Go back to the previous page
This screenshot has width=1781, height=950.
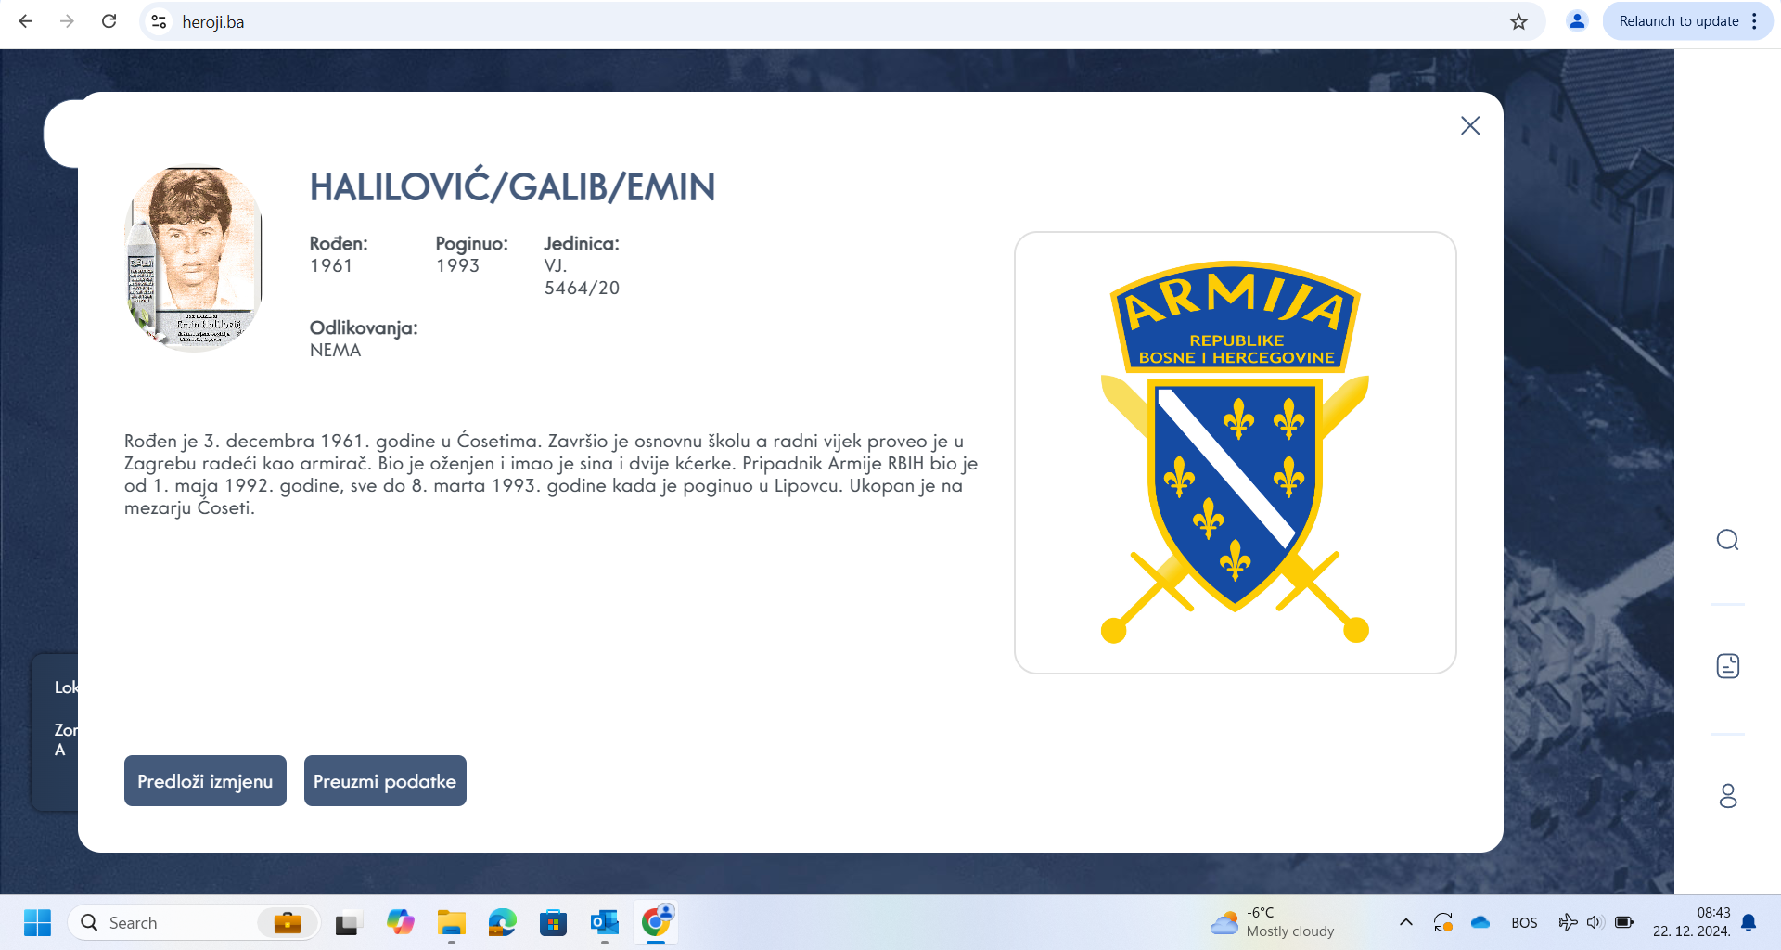(26, 21)
